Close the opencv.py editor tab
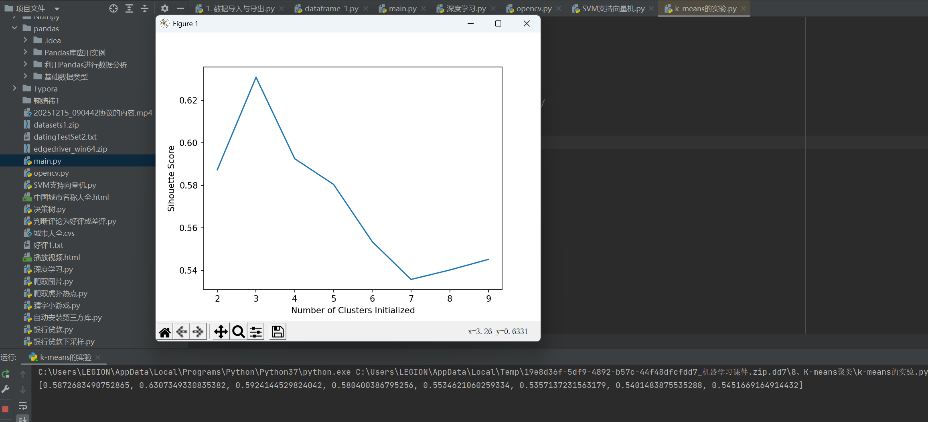The image size is (928, 422). (x=559, y=8)
